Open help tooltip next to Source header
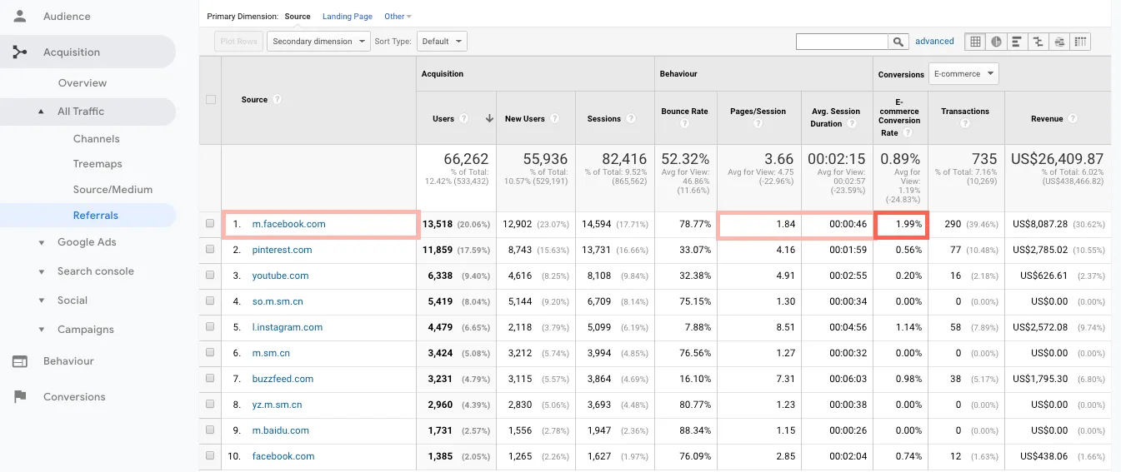Image resolution: width=1121 pixels, height=472 pixels. (277, 99)
